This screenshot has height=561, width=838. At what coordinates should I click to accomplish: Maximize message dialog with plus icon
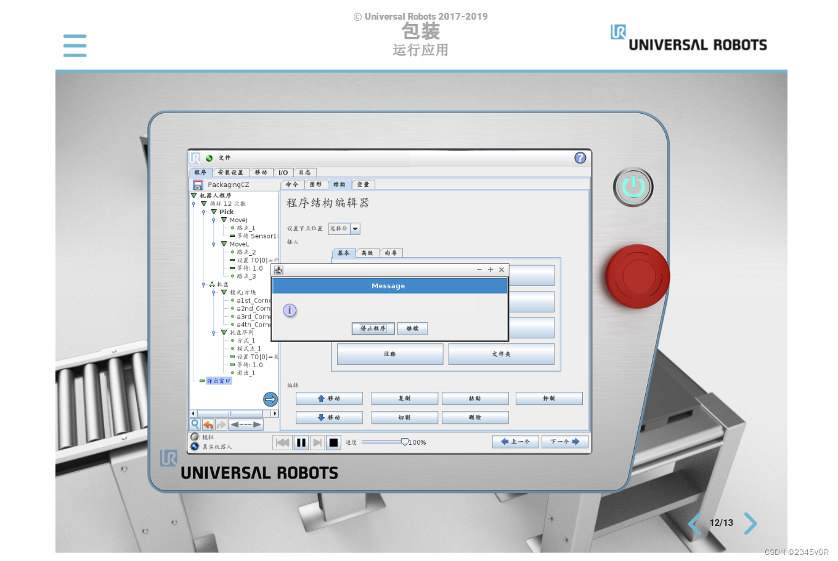[490, 269]
